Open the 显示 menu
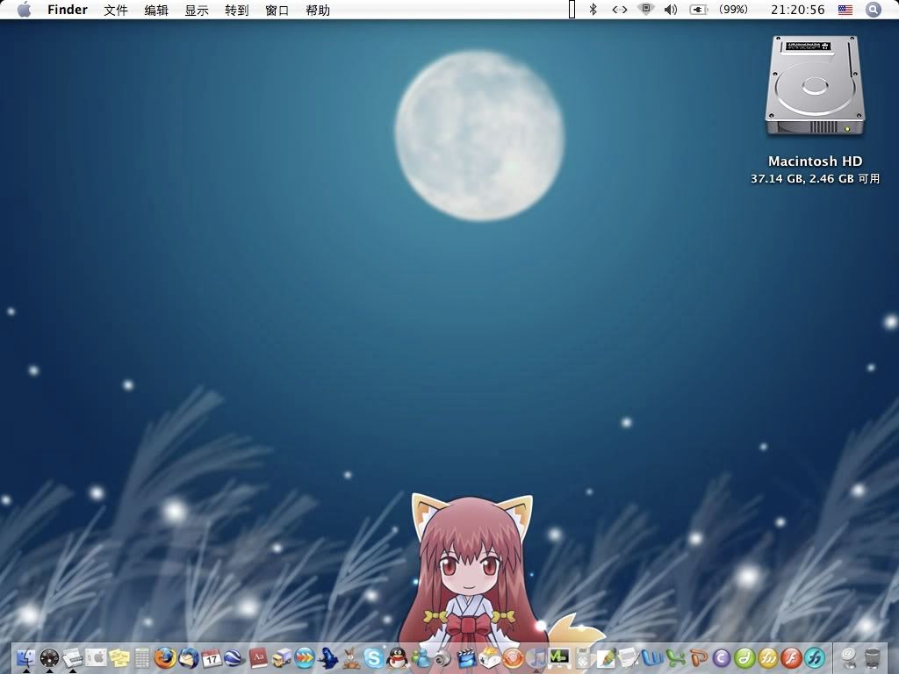The width and height of the screenshot is (899, 674). (197, 10)
